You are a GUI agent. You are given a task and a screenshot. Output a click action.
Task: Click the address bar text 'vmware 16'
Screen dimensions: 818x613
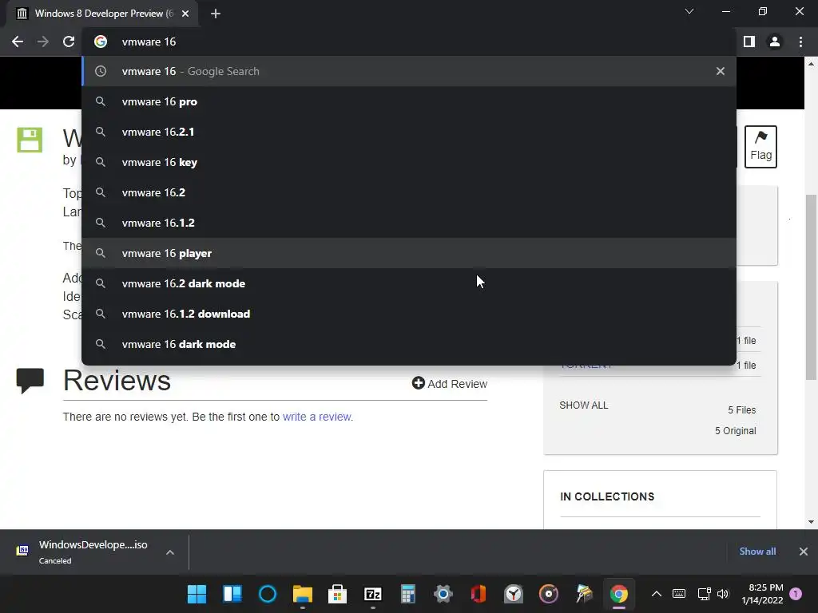click(x=149, y=42)
